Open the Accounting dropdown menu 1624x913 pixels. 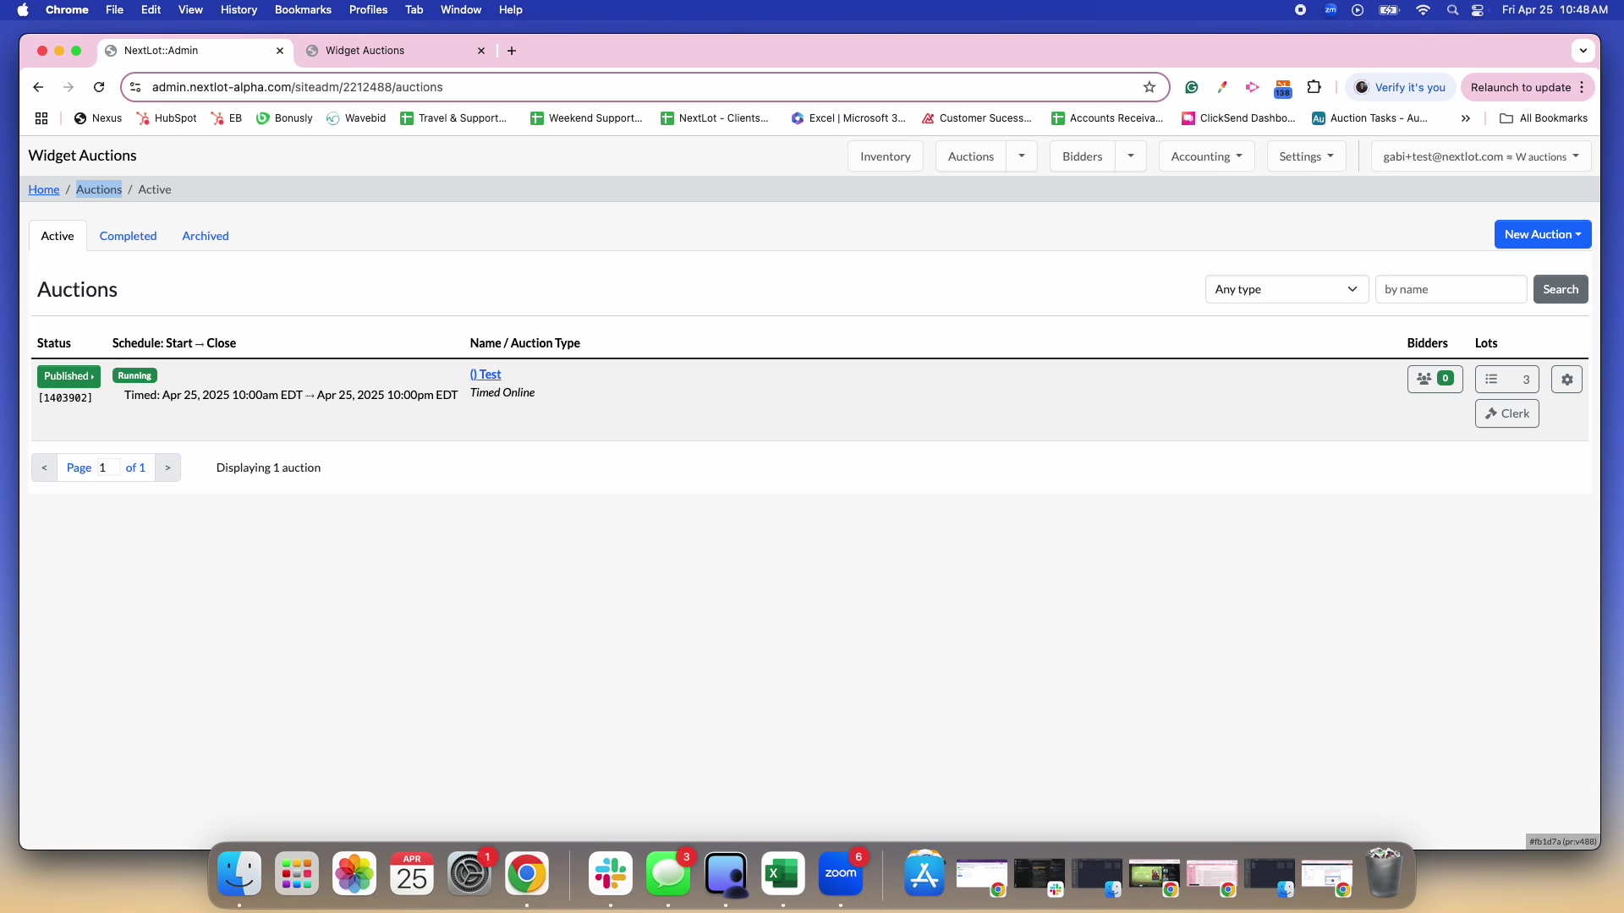tap(1206, 156)
